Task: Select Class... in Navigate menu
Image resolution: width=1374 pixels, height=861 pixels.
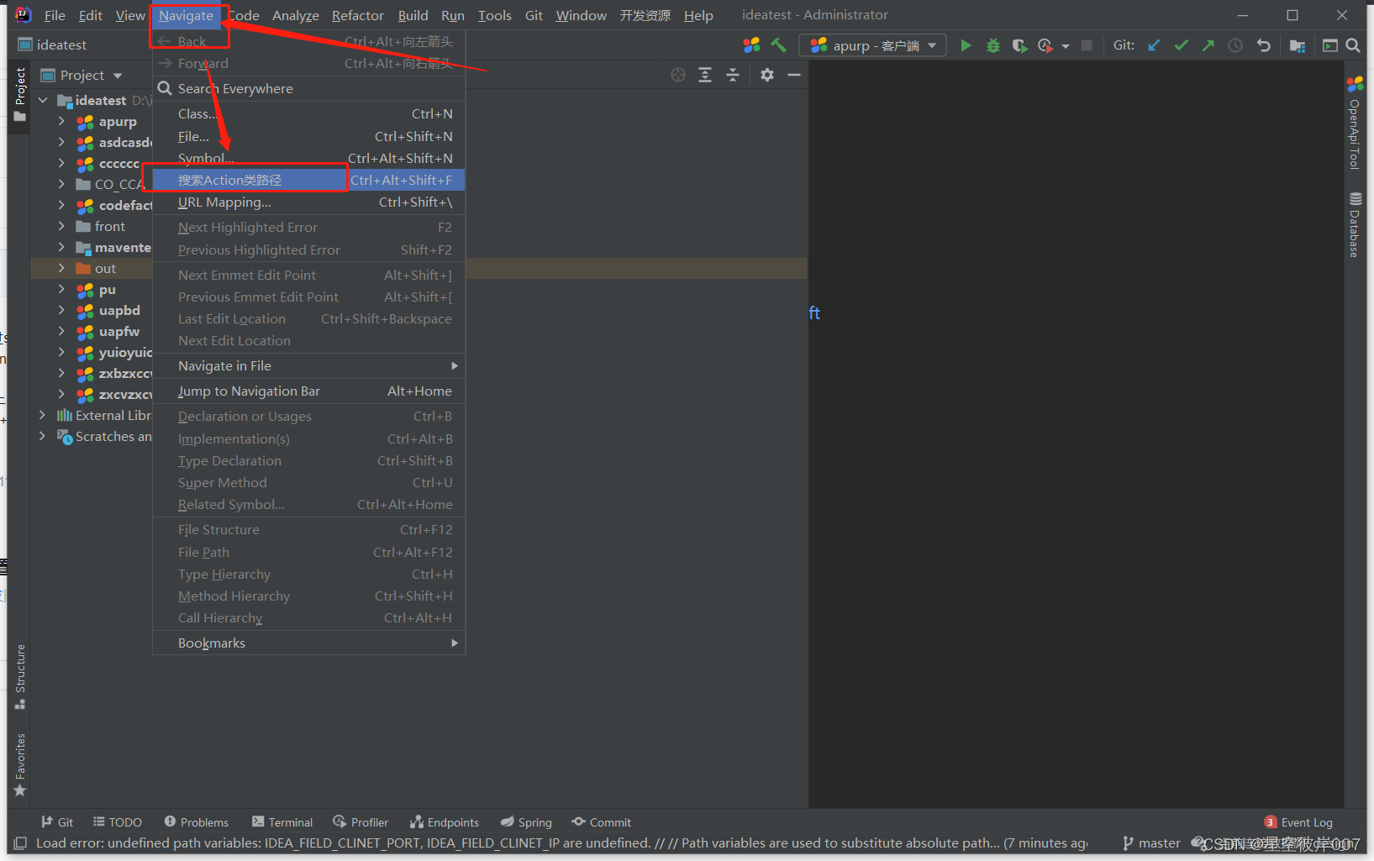Action: tap(308, 113)
